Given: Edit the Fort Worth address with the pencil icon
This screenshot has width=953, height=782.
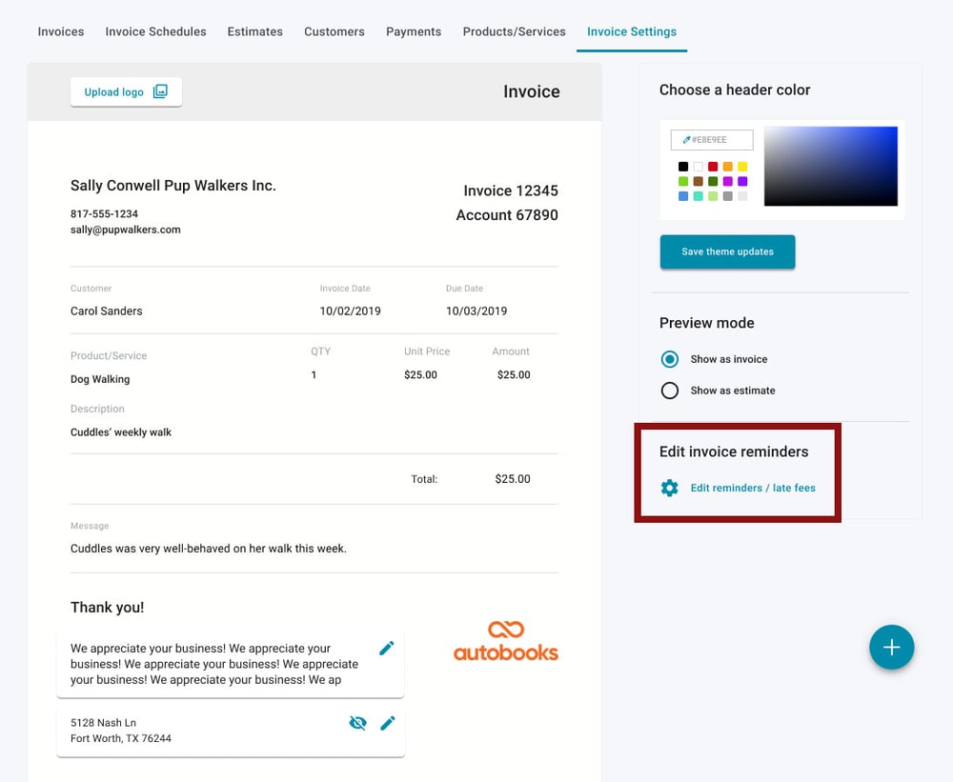Looking at the screenshot, I should click(x=387, y=723).
